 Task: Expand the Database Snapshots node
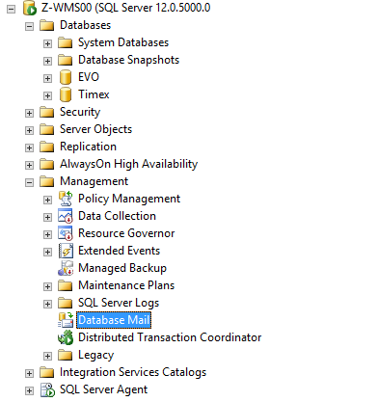tap(47, 61)
